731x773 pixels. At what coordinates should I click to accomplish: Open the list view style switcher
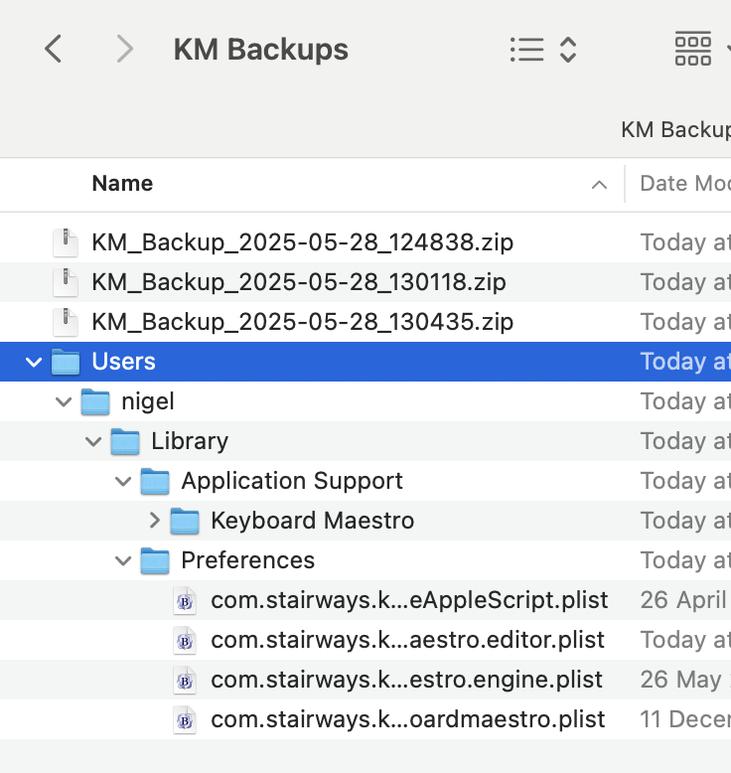tap(542, 50)
